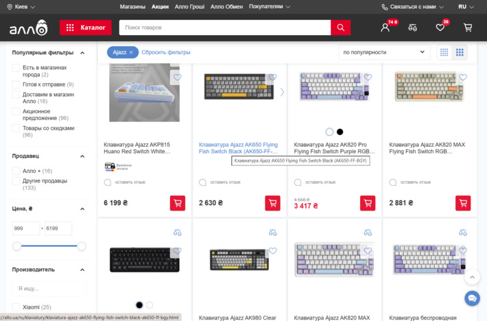Open the wishlist heart in header
This screenshot has width=487, height=321.
440,28
